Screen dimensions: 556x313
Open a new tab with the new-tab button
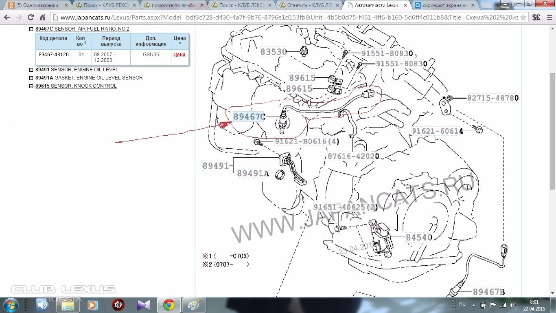pos(486,6)
